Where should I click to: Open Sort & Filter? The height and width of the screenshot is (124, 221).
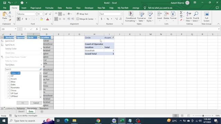189,17
